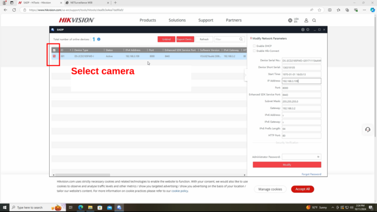The height and width of the screenshot is (212, 377).
Task: Open Hikvision site search icon
Action: tap(314, 20)
